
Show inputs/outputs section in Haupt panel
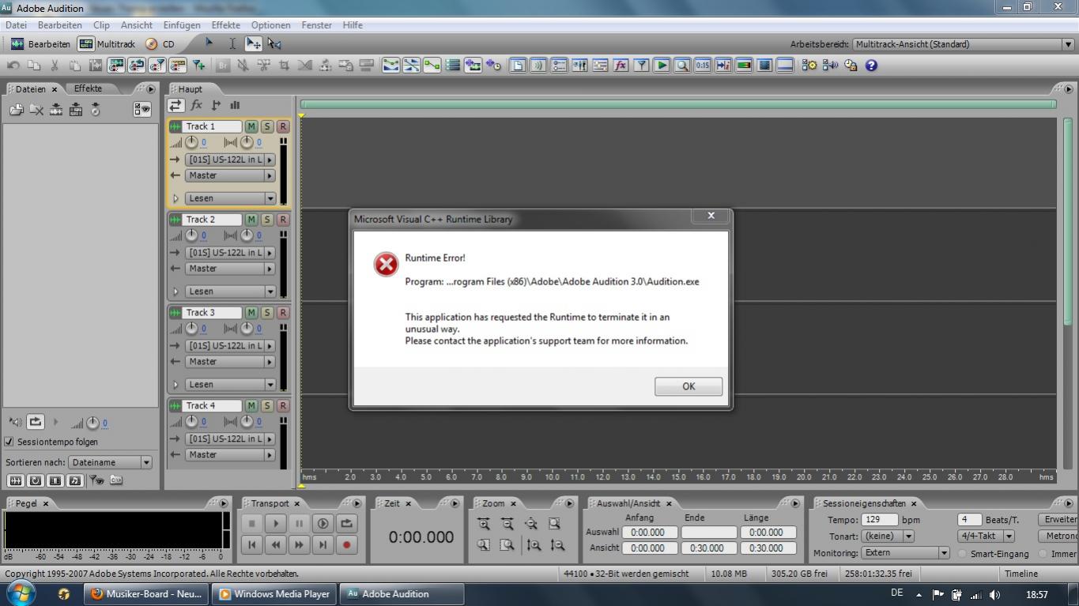point(175,105)
